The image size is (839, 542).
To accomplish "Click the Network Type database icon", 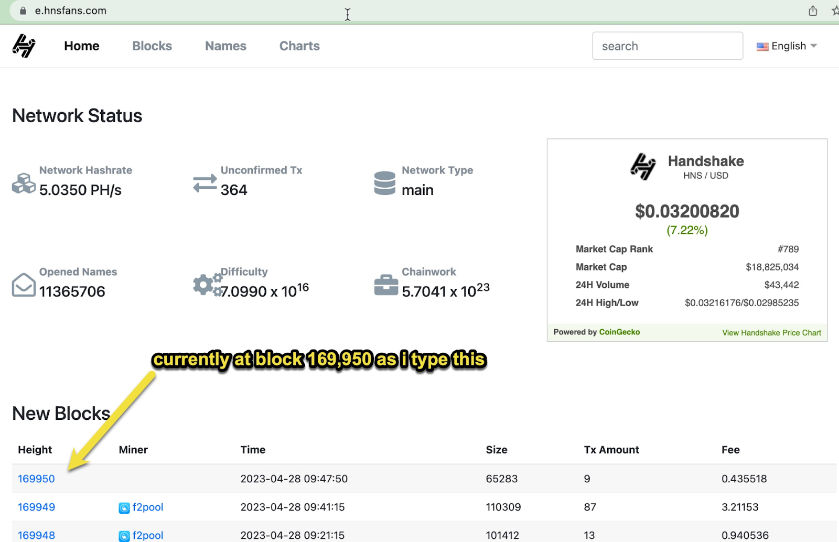I will pos(385,183).
